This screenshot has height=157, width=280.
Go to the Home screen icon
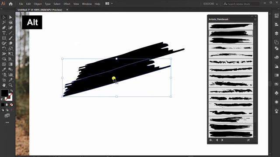tap(10, 4)
